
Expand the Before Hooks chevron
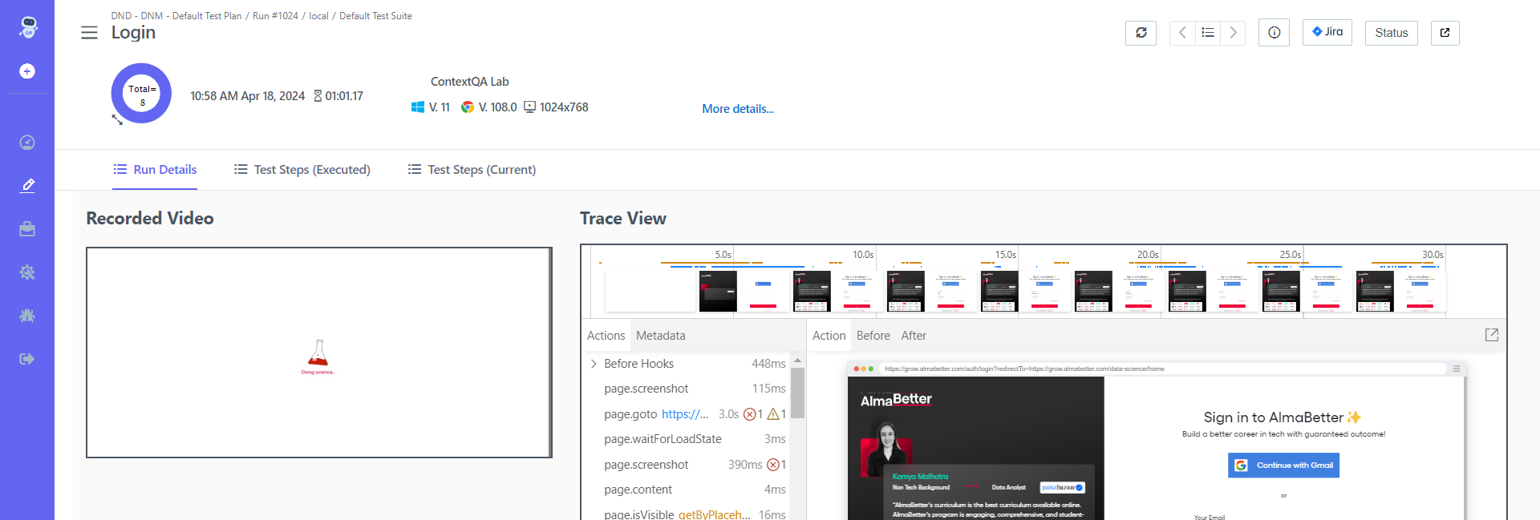[594, 364]
